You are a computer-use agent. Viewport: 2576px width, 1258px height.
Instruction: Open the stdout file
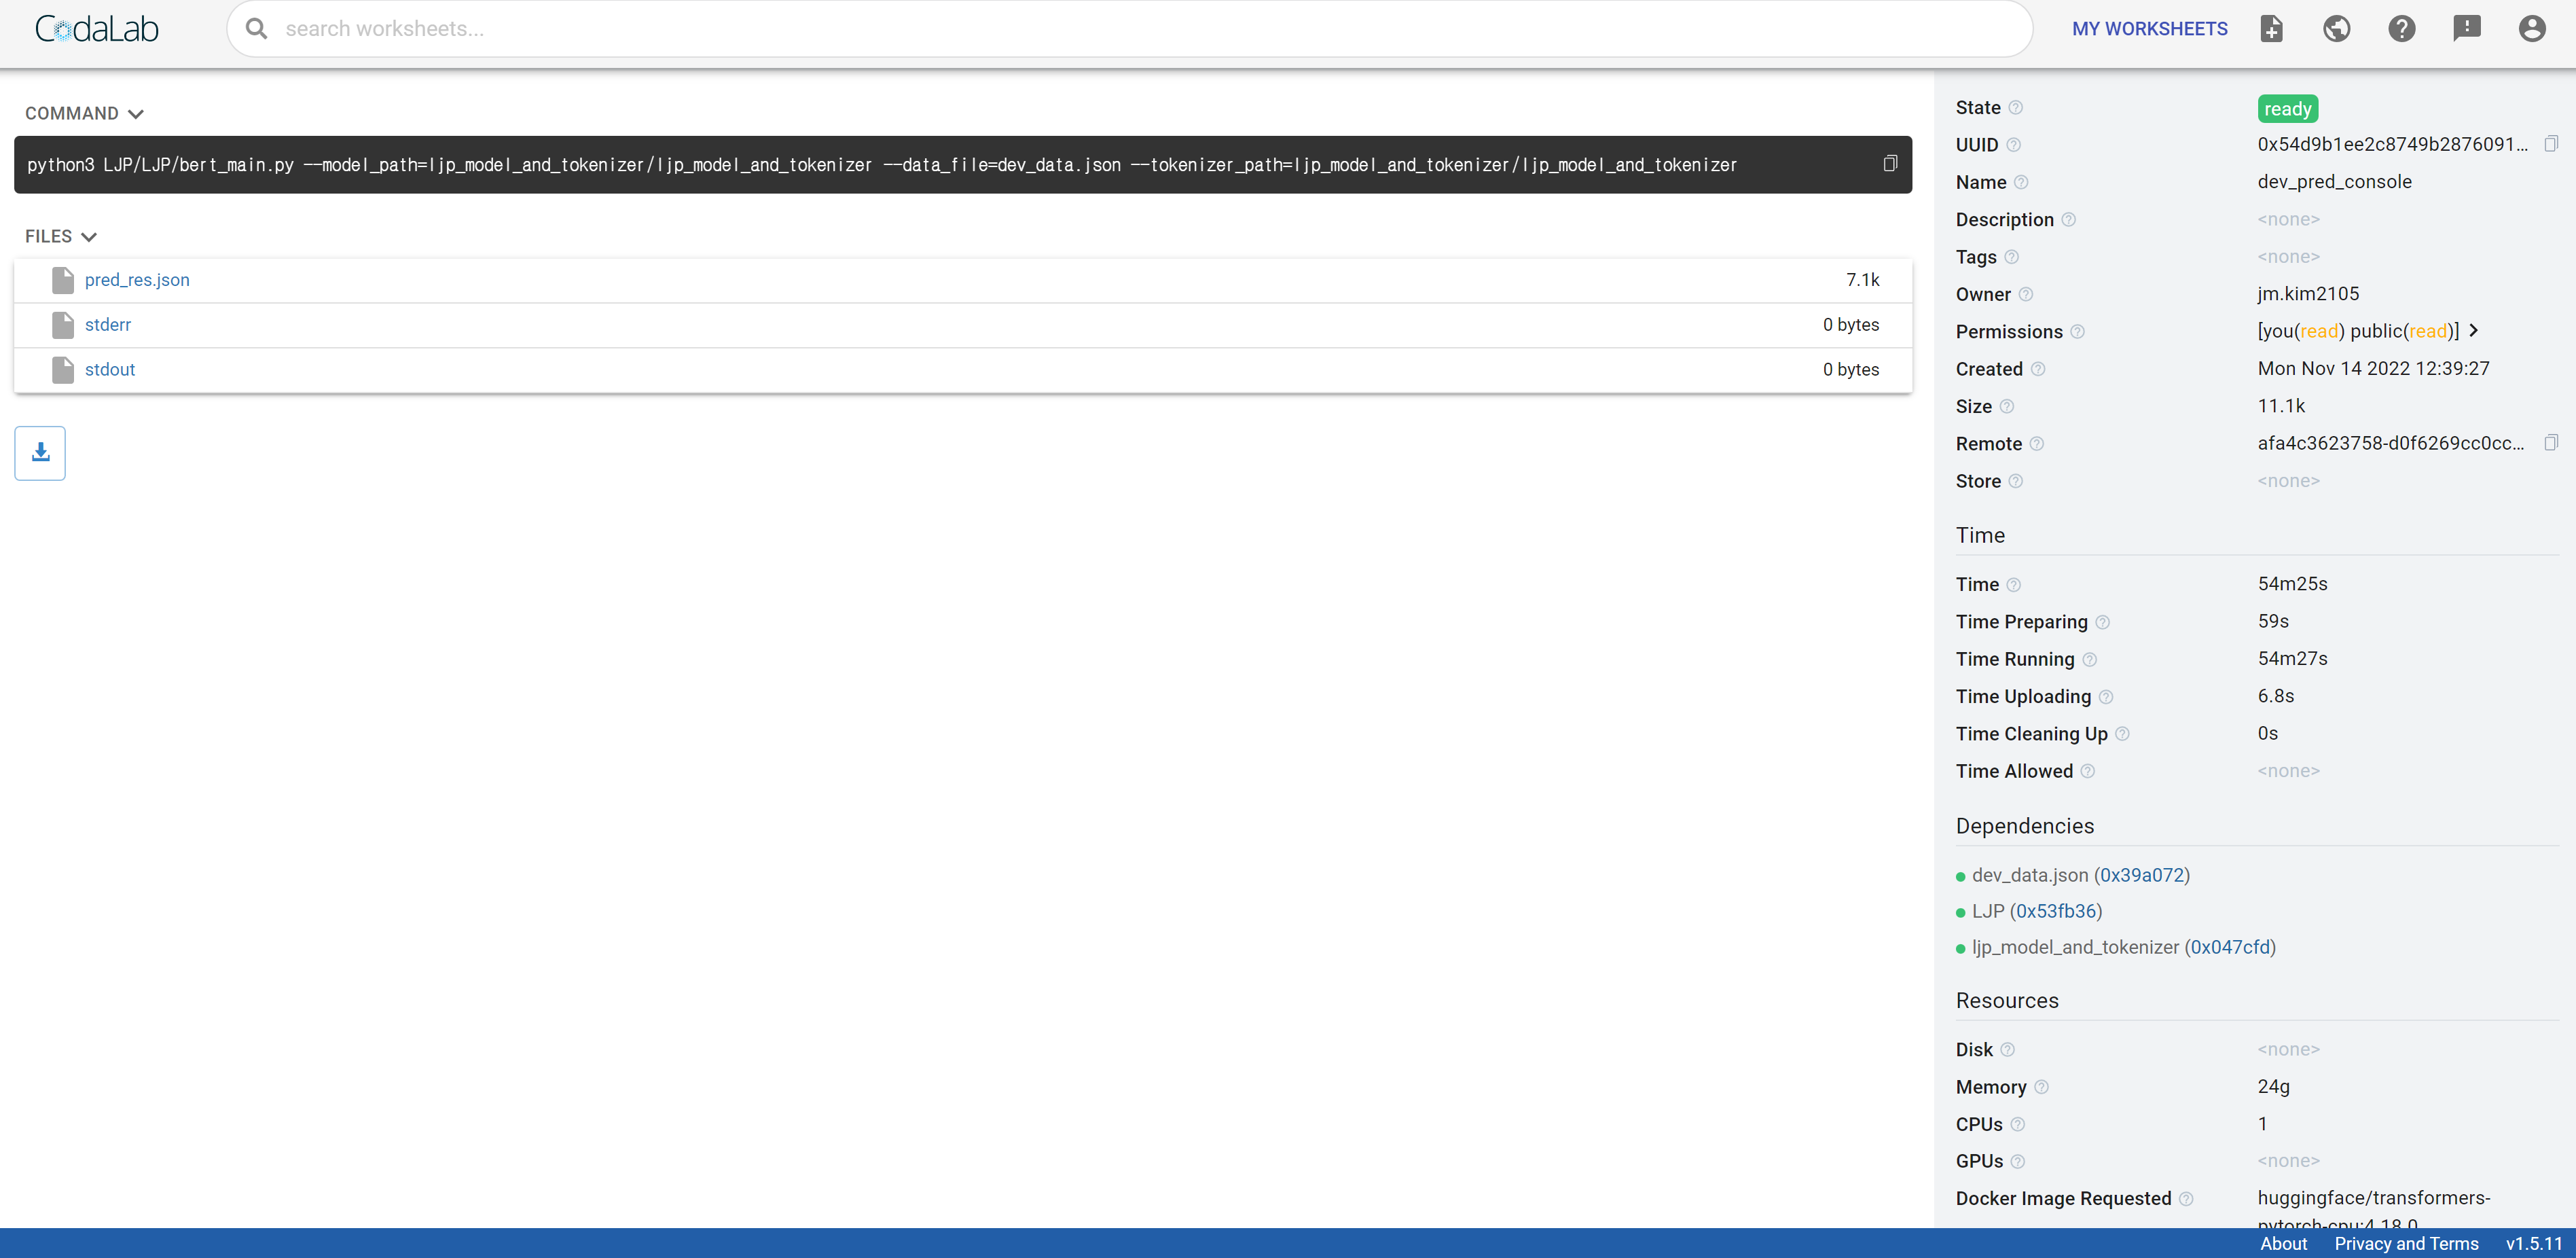pyautogui.click(x=110, y=370)
